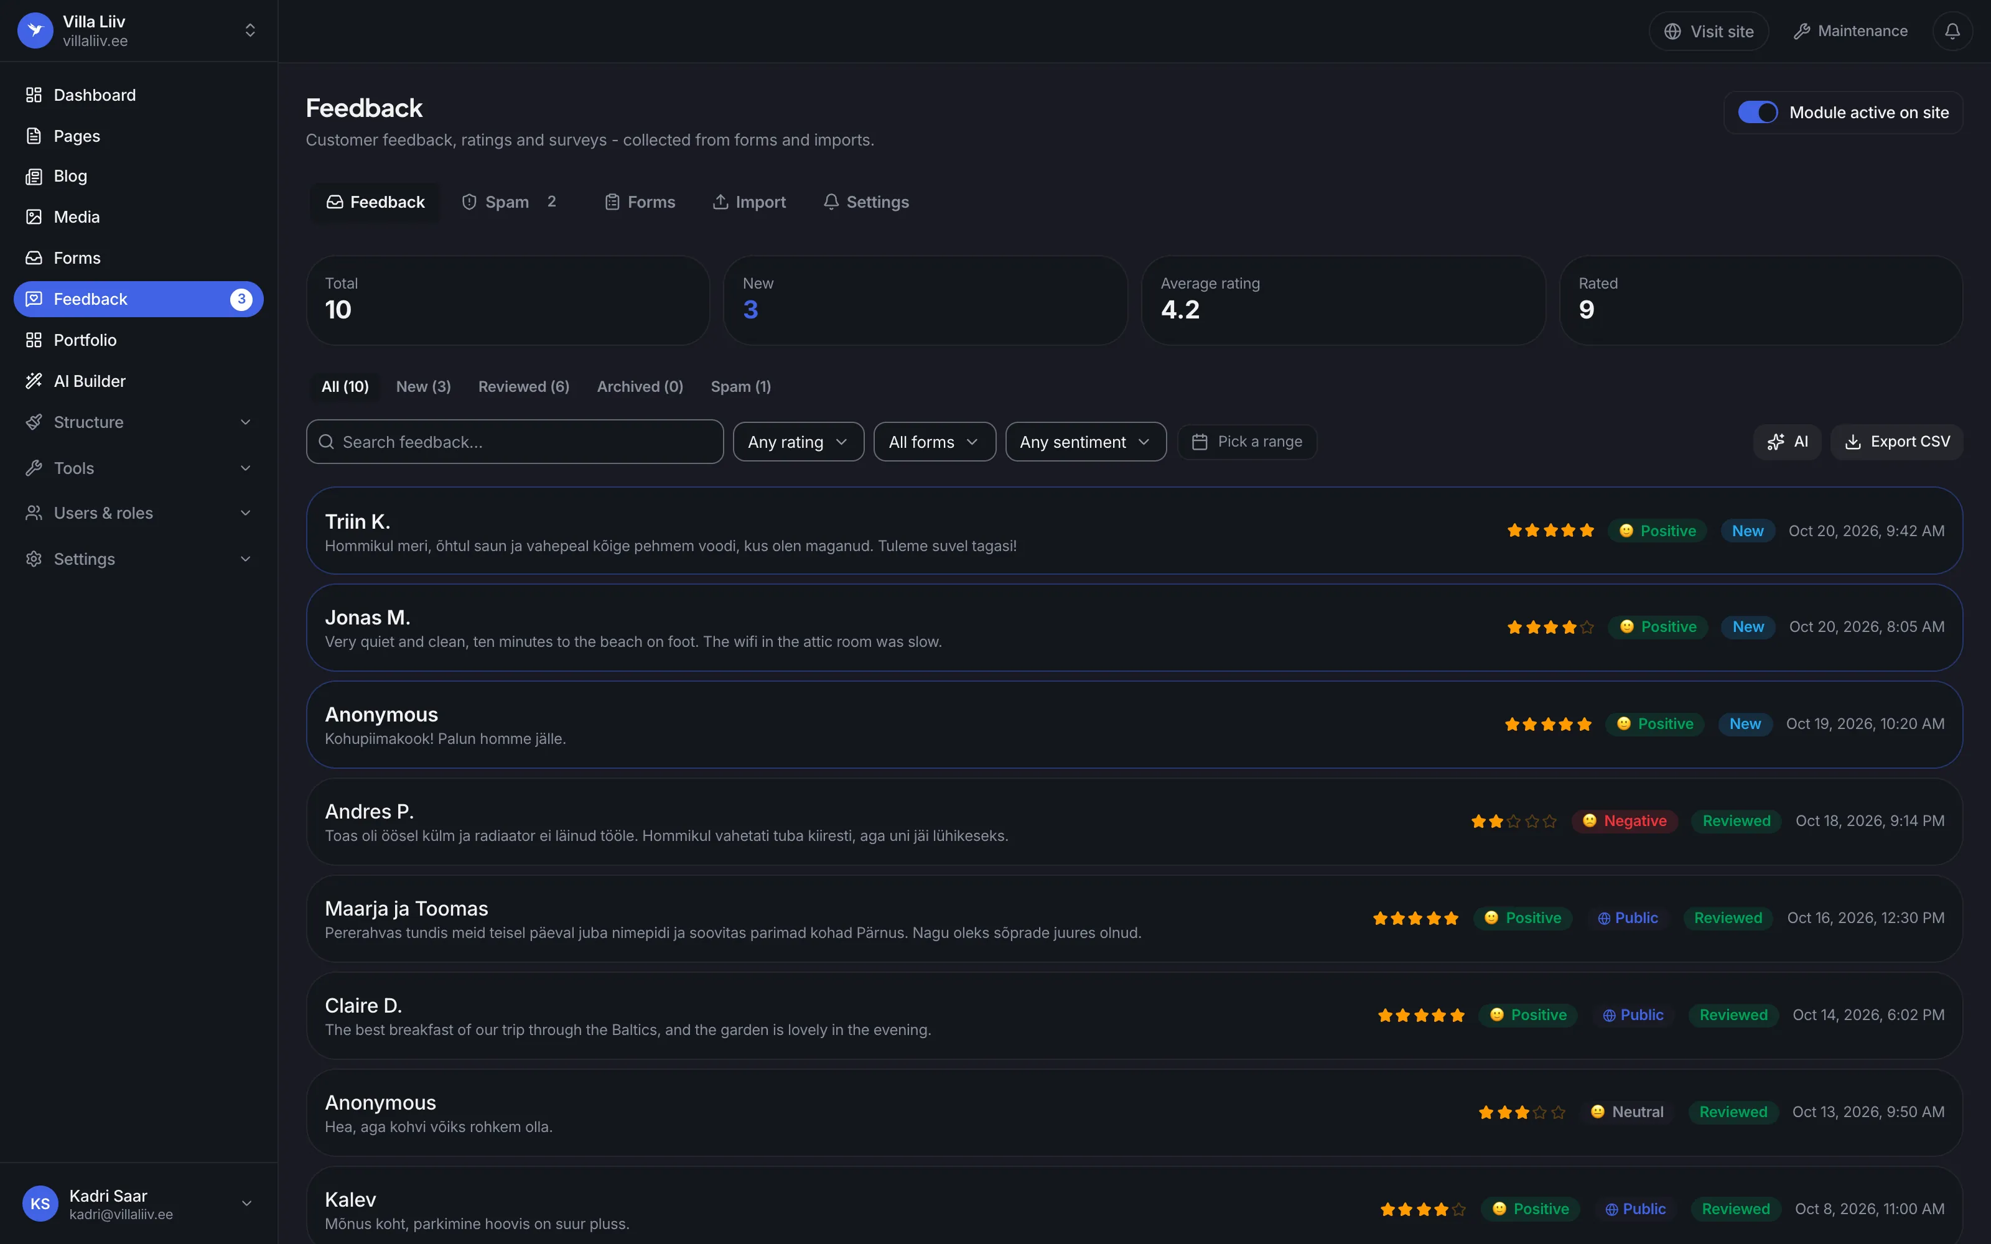Image resolution: width=1991 pixels, height=1244 pixels.
Task: Focus the Search feedback field
Action: pyautogui.click(x=515, y=442)
